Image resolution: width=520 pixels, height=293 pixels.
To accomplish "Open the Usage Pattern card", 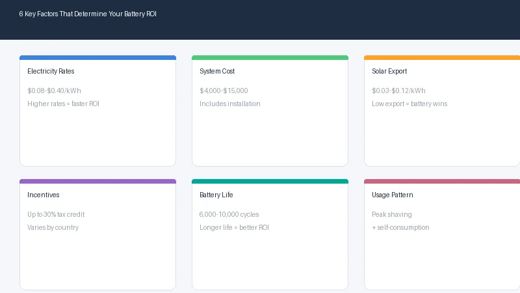I will [x=442, y=234].
